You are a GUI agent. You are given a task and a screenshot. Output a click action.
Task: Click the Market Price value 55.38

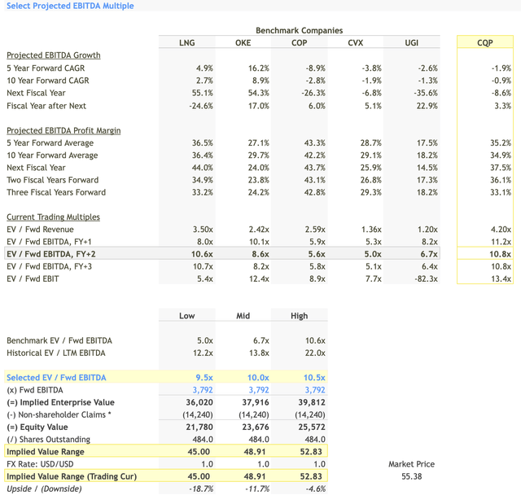click(414, 476)
